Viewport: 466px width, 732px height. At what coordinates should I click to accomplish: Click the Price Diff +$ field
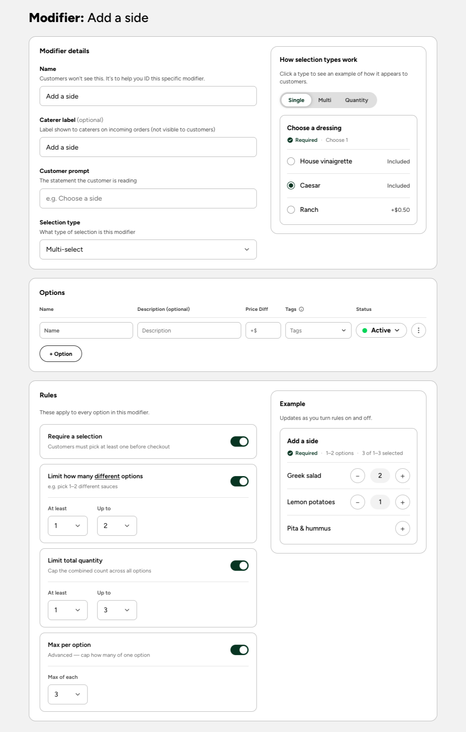(x=263, y=330)
